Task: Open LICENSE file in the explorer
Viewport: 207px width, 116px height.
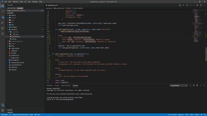Action: (x=14, y=53)
